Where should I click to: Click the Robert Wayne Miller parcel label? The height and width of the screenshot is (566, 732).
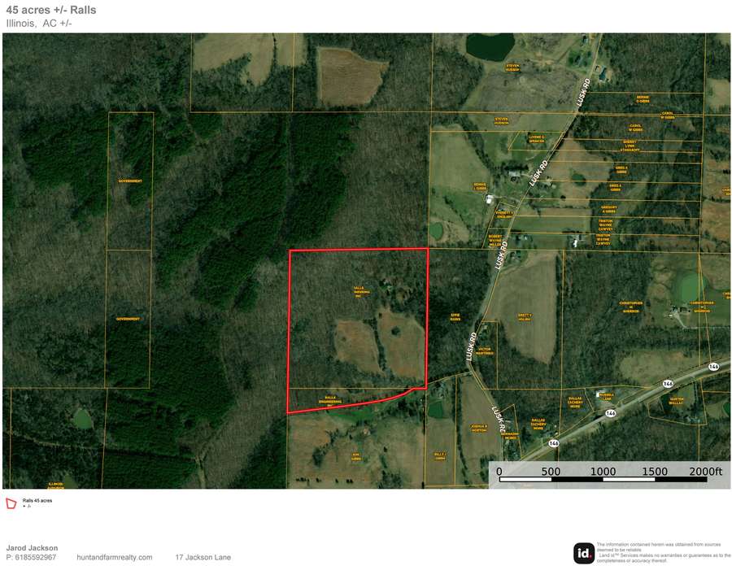coord(495,240)
